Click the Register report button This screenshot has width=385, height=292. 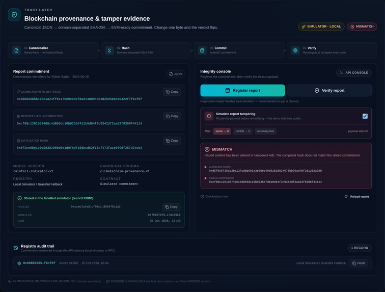pos(242,90)
